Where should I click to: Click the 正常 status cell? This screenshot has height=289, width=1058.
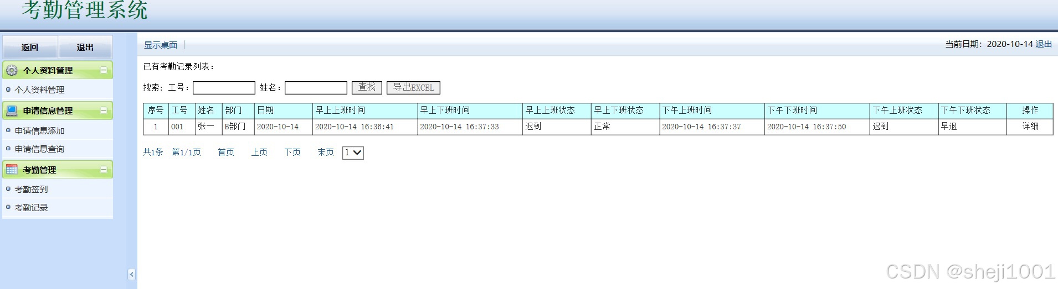(x=625, y=127)
